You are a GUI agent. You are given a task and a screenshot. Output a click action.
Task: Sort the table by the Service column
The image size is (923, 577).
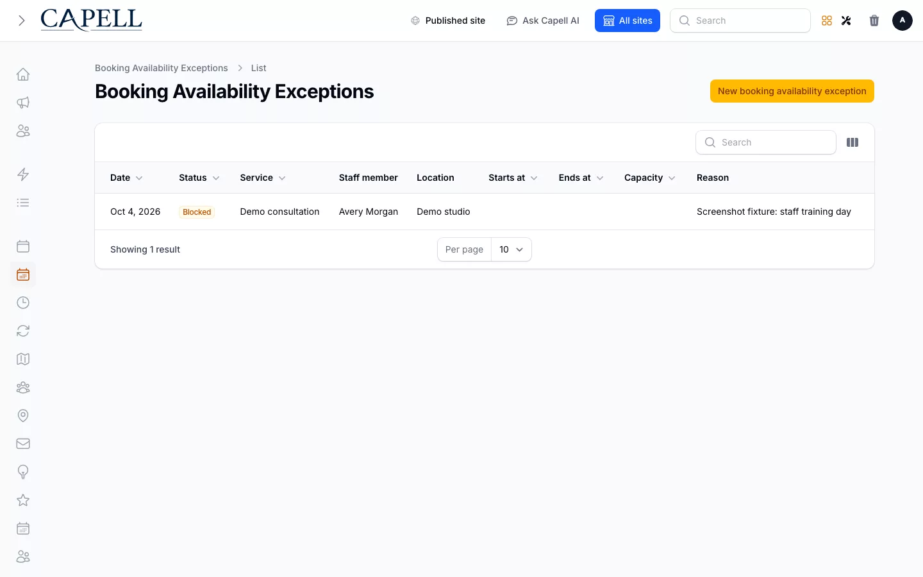point(263,178)
